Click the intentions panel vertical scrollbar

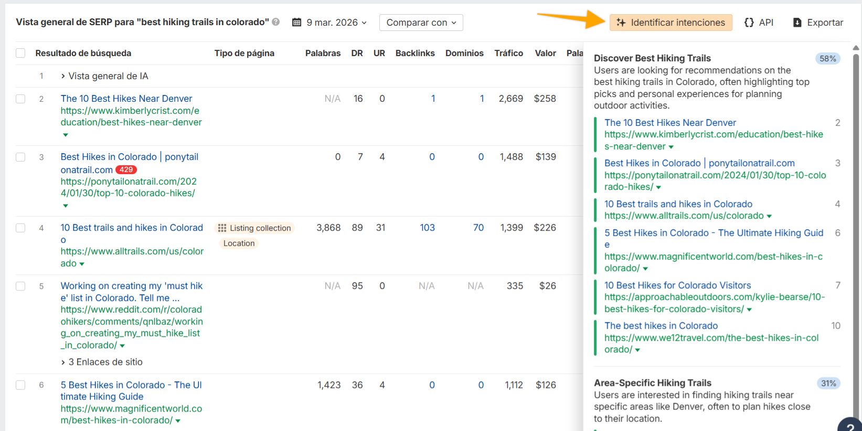[856, 210]
